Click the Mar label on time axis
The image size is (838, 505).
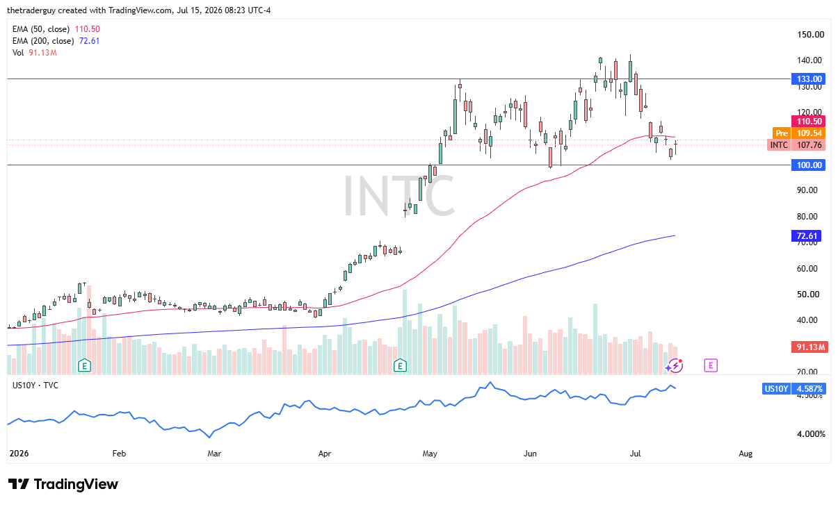pyautogui.click(x=214, y=454)
